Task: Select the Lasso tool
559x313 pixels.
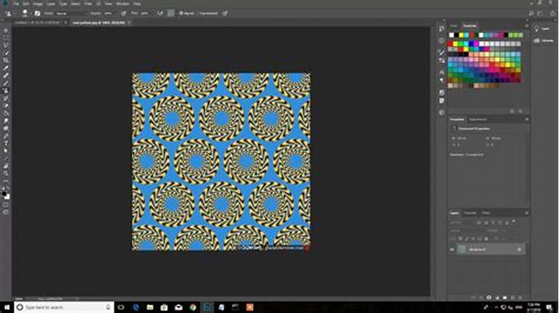Action: click(6, 45)
